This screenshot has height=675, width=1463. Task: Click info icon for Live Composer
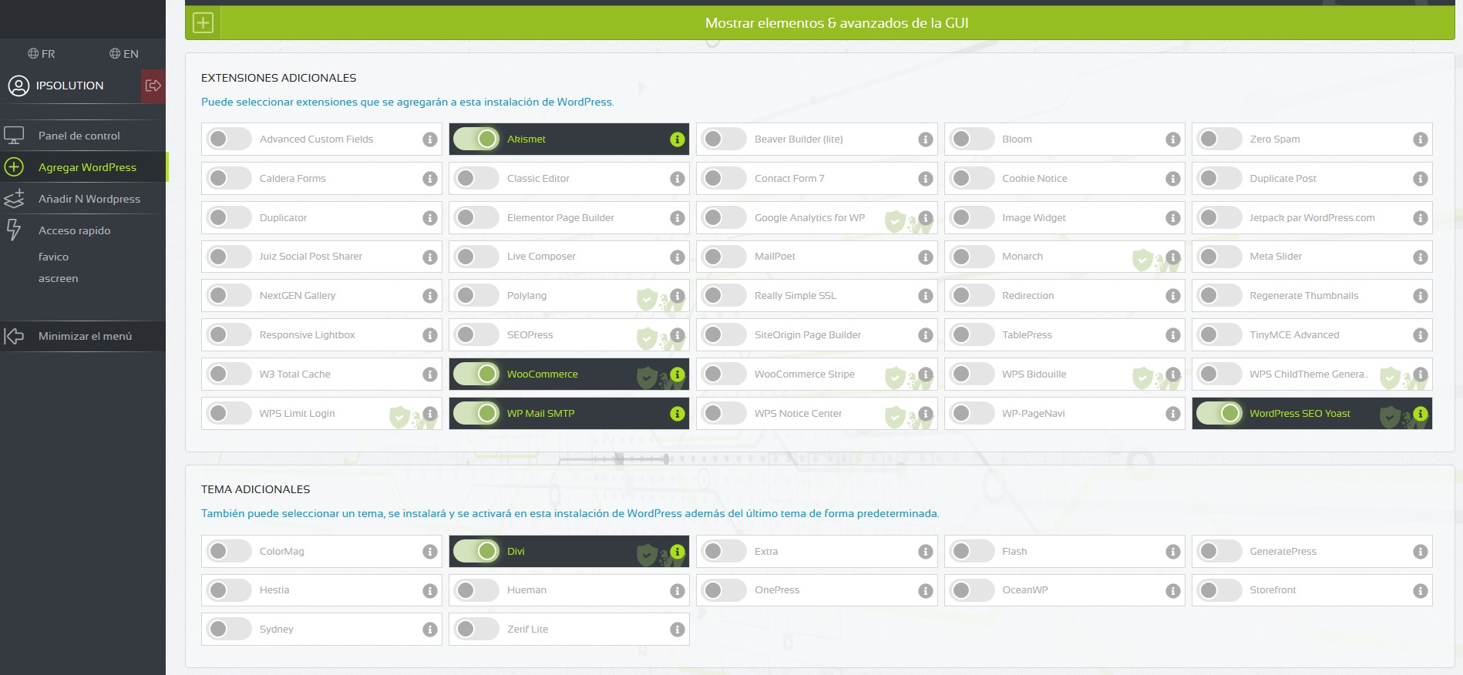point(678,257)
